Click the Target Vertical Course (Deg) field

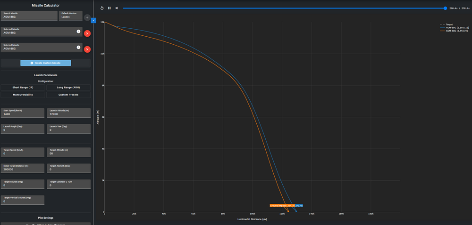pos(23,200)
